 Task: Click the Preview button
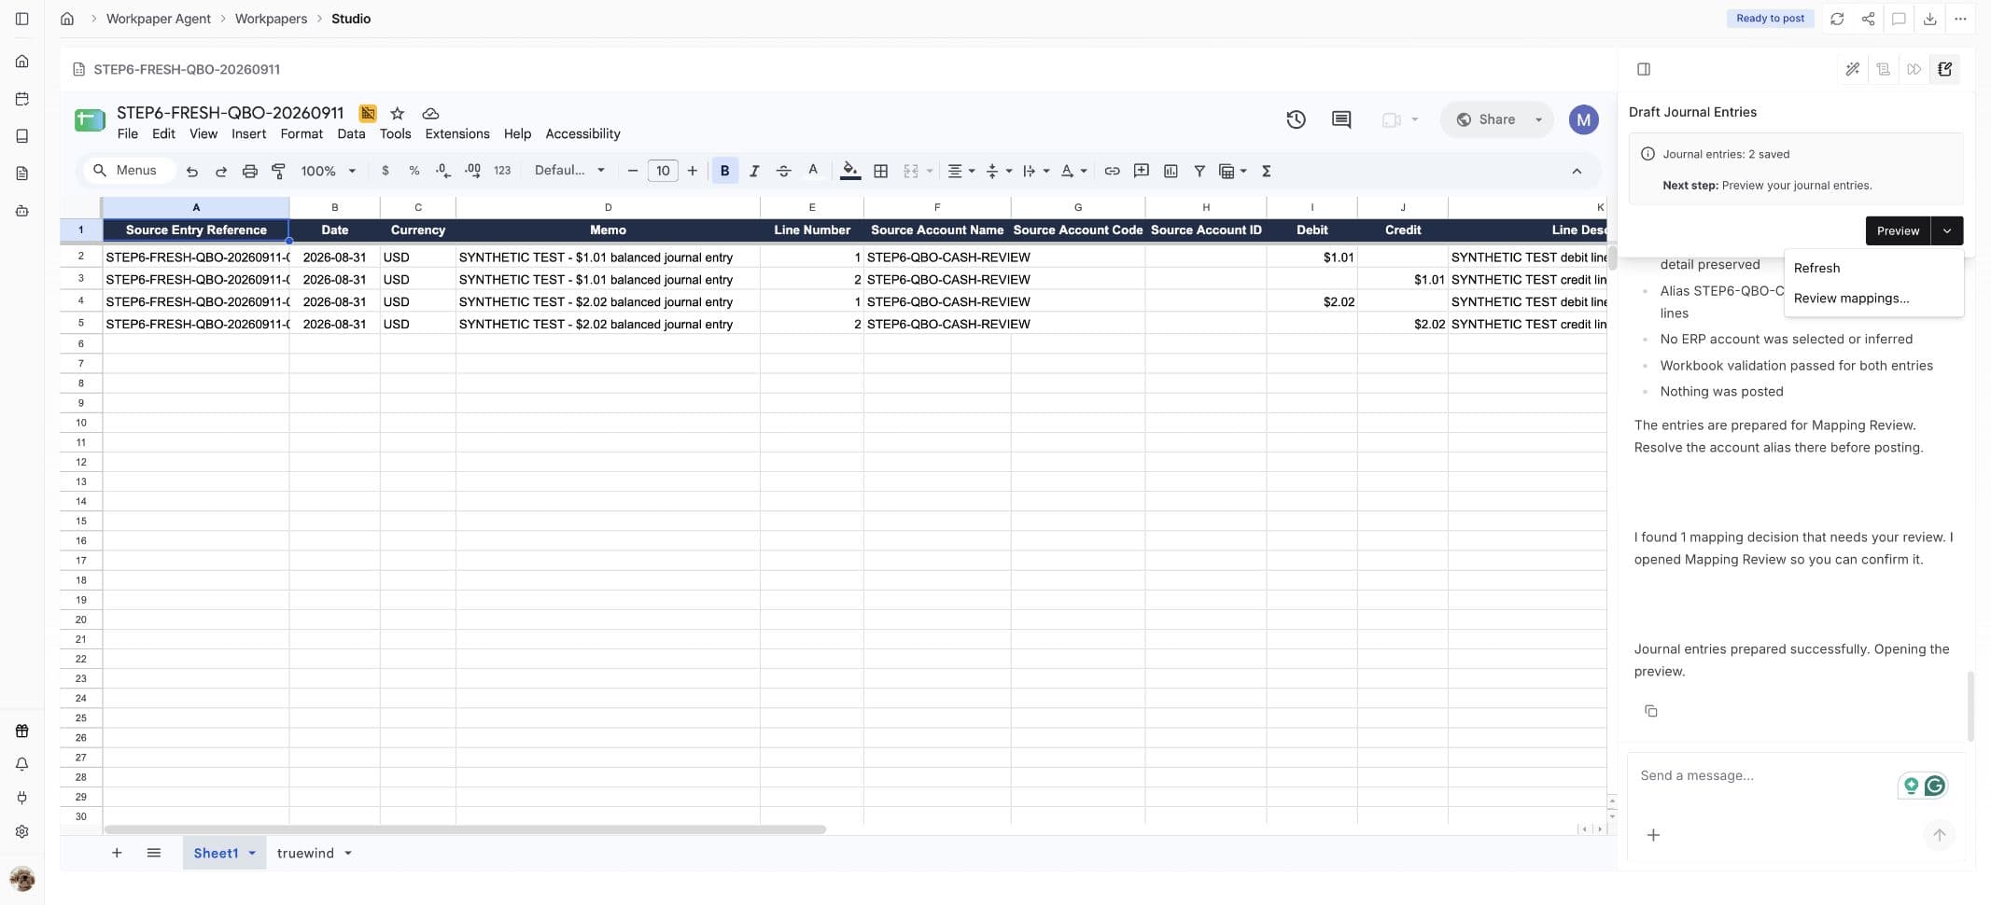1898,230
